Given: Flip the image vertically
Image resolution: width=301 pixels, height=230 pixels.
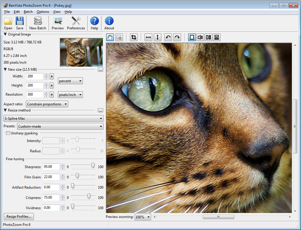Looking at the screenshot, I should point(158,37).
